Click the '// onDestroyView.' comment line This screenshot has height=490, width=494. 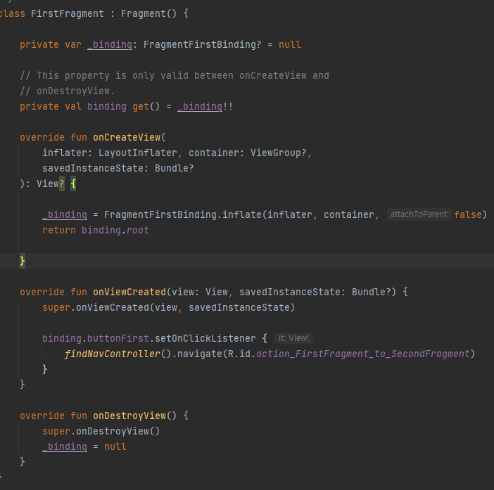coord(67,91)
